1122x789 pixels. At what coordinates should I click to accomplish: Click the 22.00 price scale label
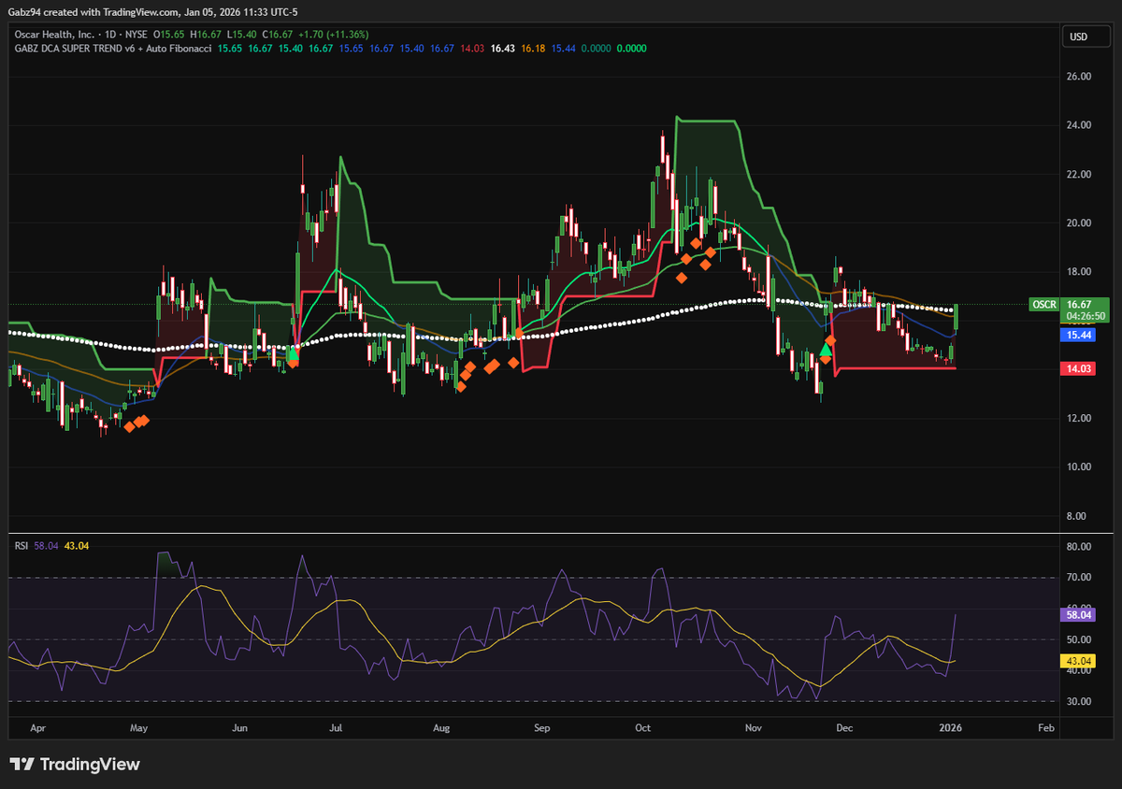point(1079,174)
